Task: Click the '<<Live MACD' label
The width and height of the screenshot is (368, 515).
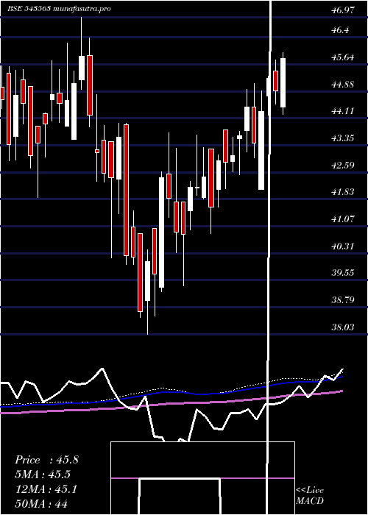Action: point(310,495)
